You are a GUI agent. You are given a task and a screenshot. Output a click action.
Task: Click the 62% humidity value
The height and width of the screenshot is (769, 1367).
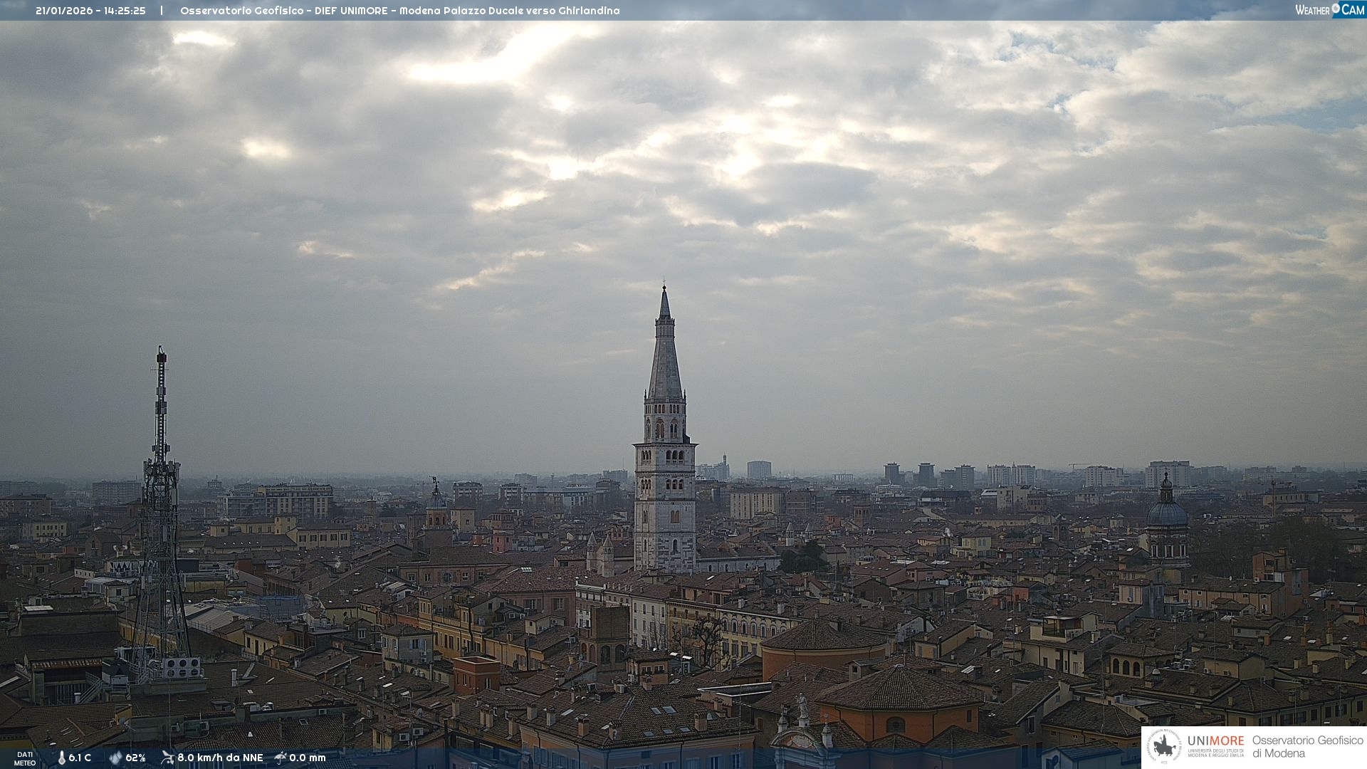[135, 758]
